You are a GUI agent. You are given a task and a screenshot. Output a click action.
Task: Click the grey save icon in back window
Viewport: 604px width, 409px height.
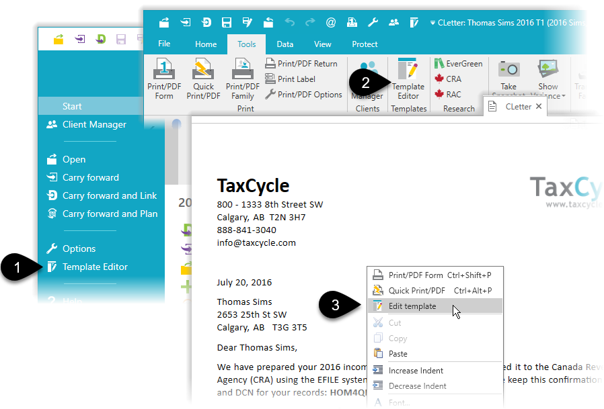coord(121,39)
